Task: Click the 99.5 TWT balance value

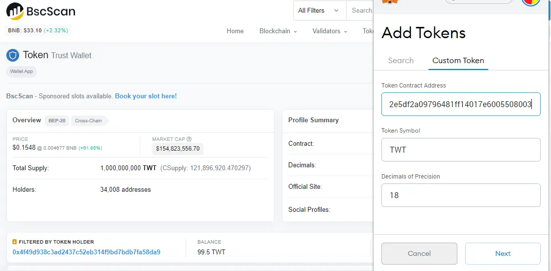Action: (212, 252)
